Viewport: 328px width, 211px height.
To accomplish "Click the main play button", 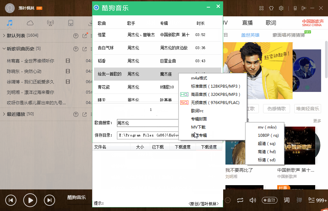I will point(30,200).
